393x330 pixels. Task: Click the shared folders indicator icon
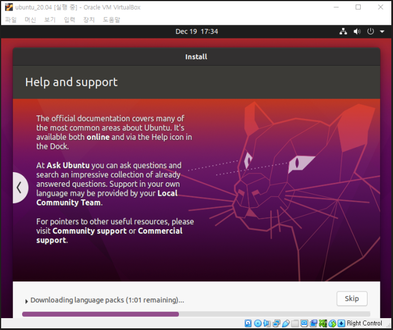pyautogui.click(x=295, y=323)
